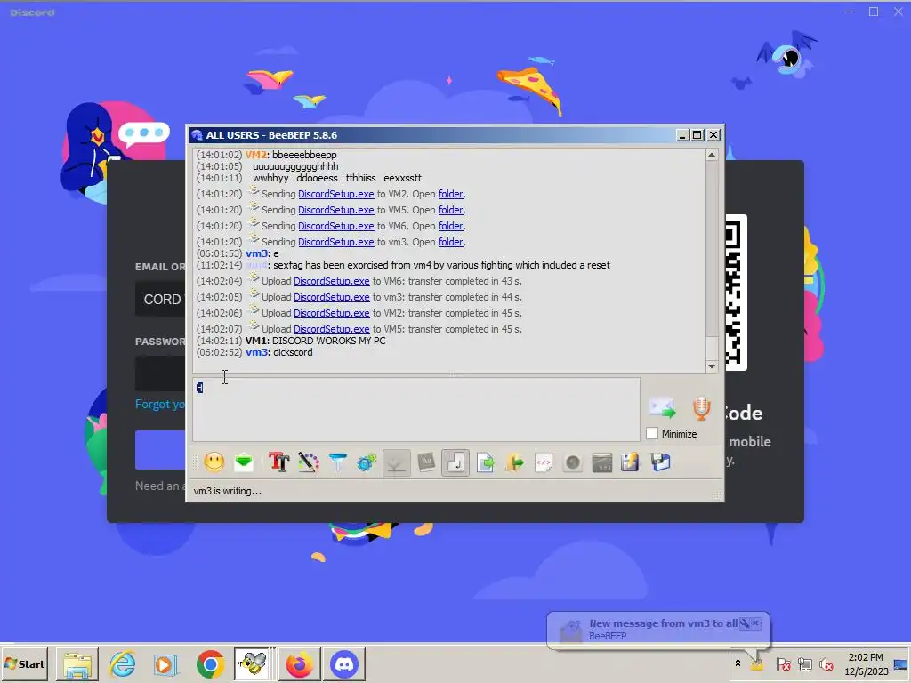Click the chat scrollbar down arrow

click(712, 366)
